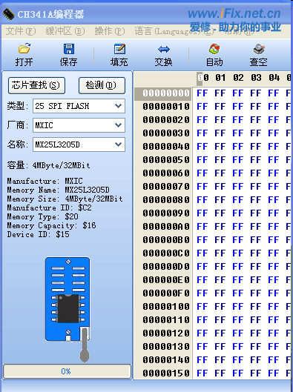Viewport: 293px width, 392px height.
Task: Click the Open (打开) folder icon
Action: (x=24, y=48)
